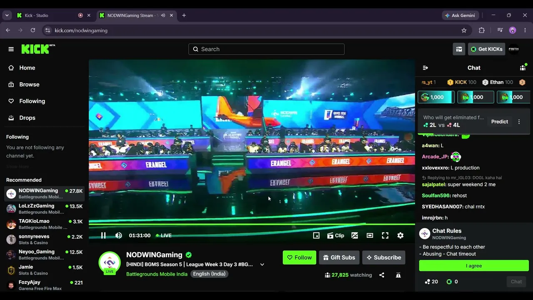Click the Predict button
Viewport: 533px width, 300px height.
500,122
